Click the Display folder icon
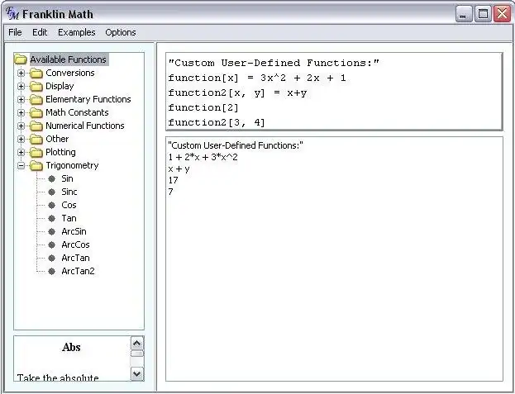 36,86
